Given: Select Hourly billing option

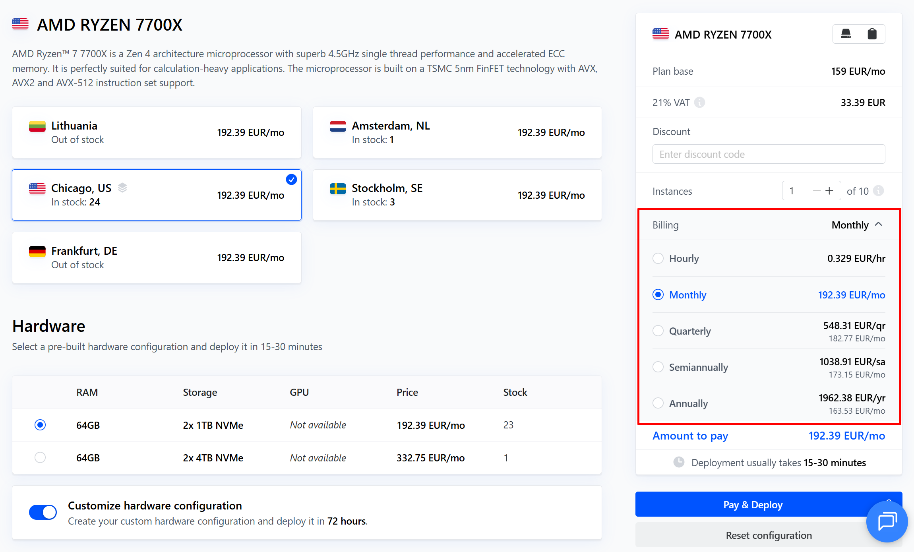Looking at the screenshot, I should (x=658, y=258).
